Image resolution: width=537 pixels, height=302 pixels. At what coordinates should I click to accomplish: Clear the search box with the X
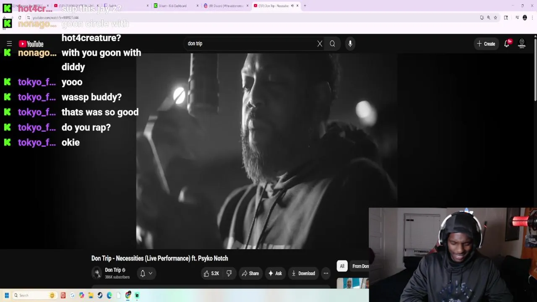[x=320, y=44]
